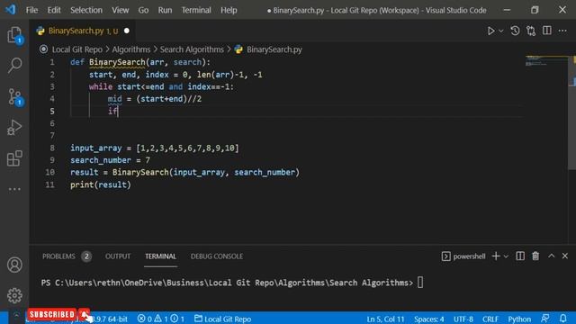Close the unsaved BinarySearch.py tab dot
Screen dimensions: 576x324
click(x=127, y=31)
